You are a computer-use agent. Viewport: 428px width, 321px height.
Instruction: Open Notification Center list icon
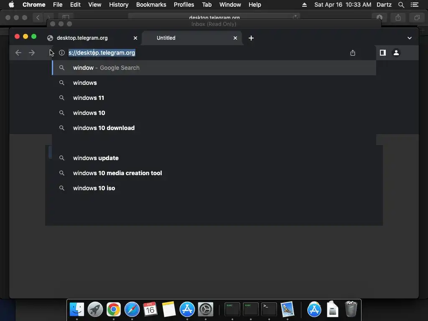[415, 5]
